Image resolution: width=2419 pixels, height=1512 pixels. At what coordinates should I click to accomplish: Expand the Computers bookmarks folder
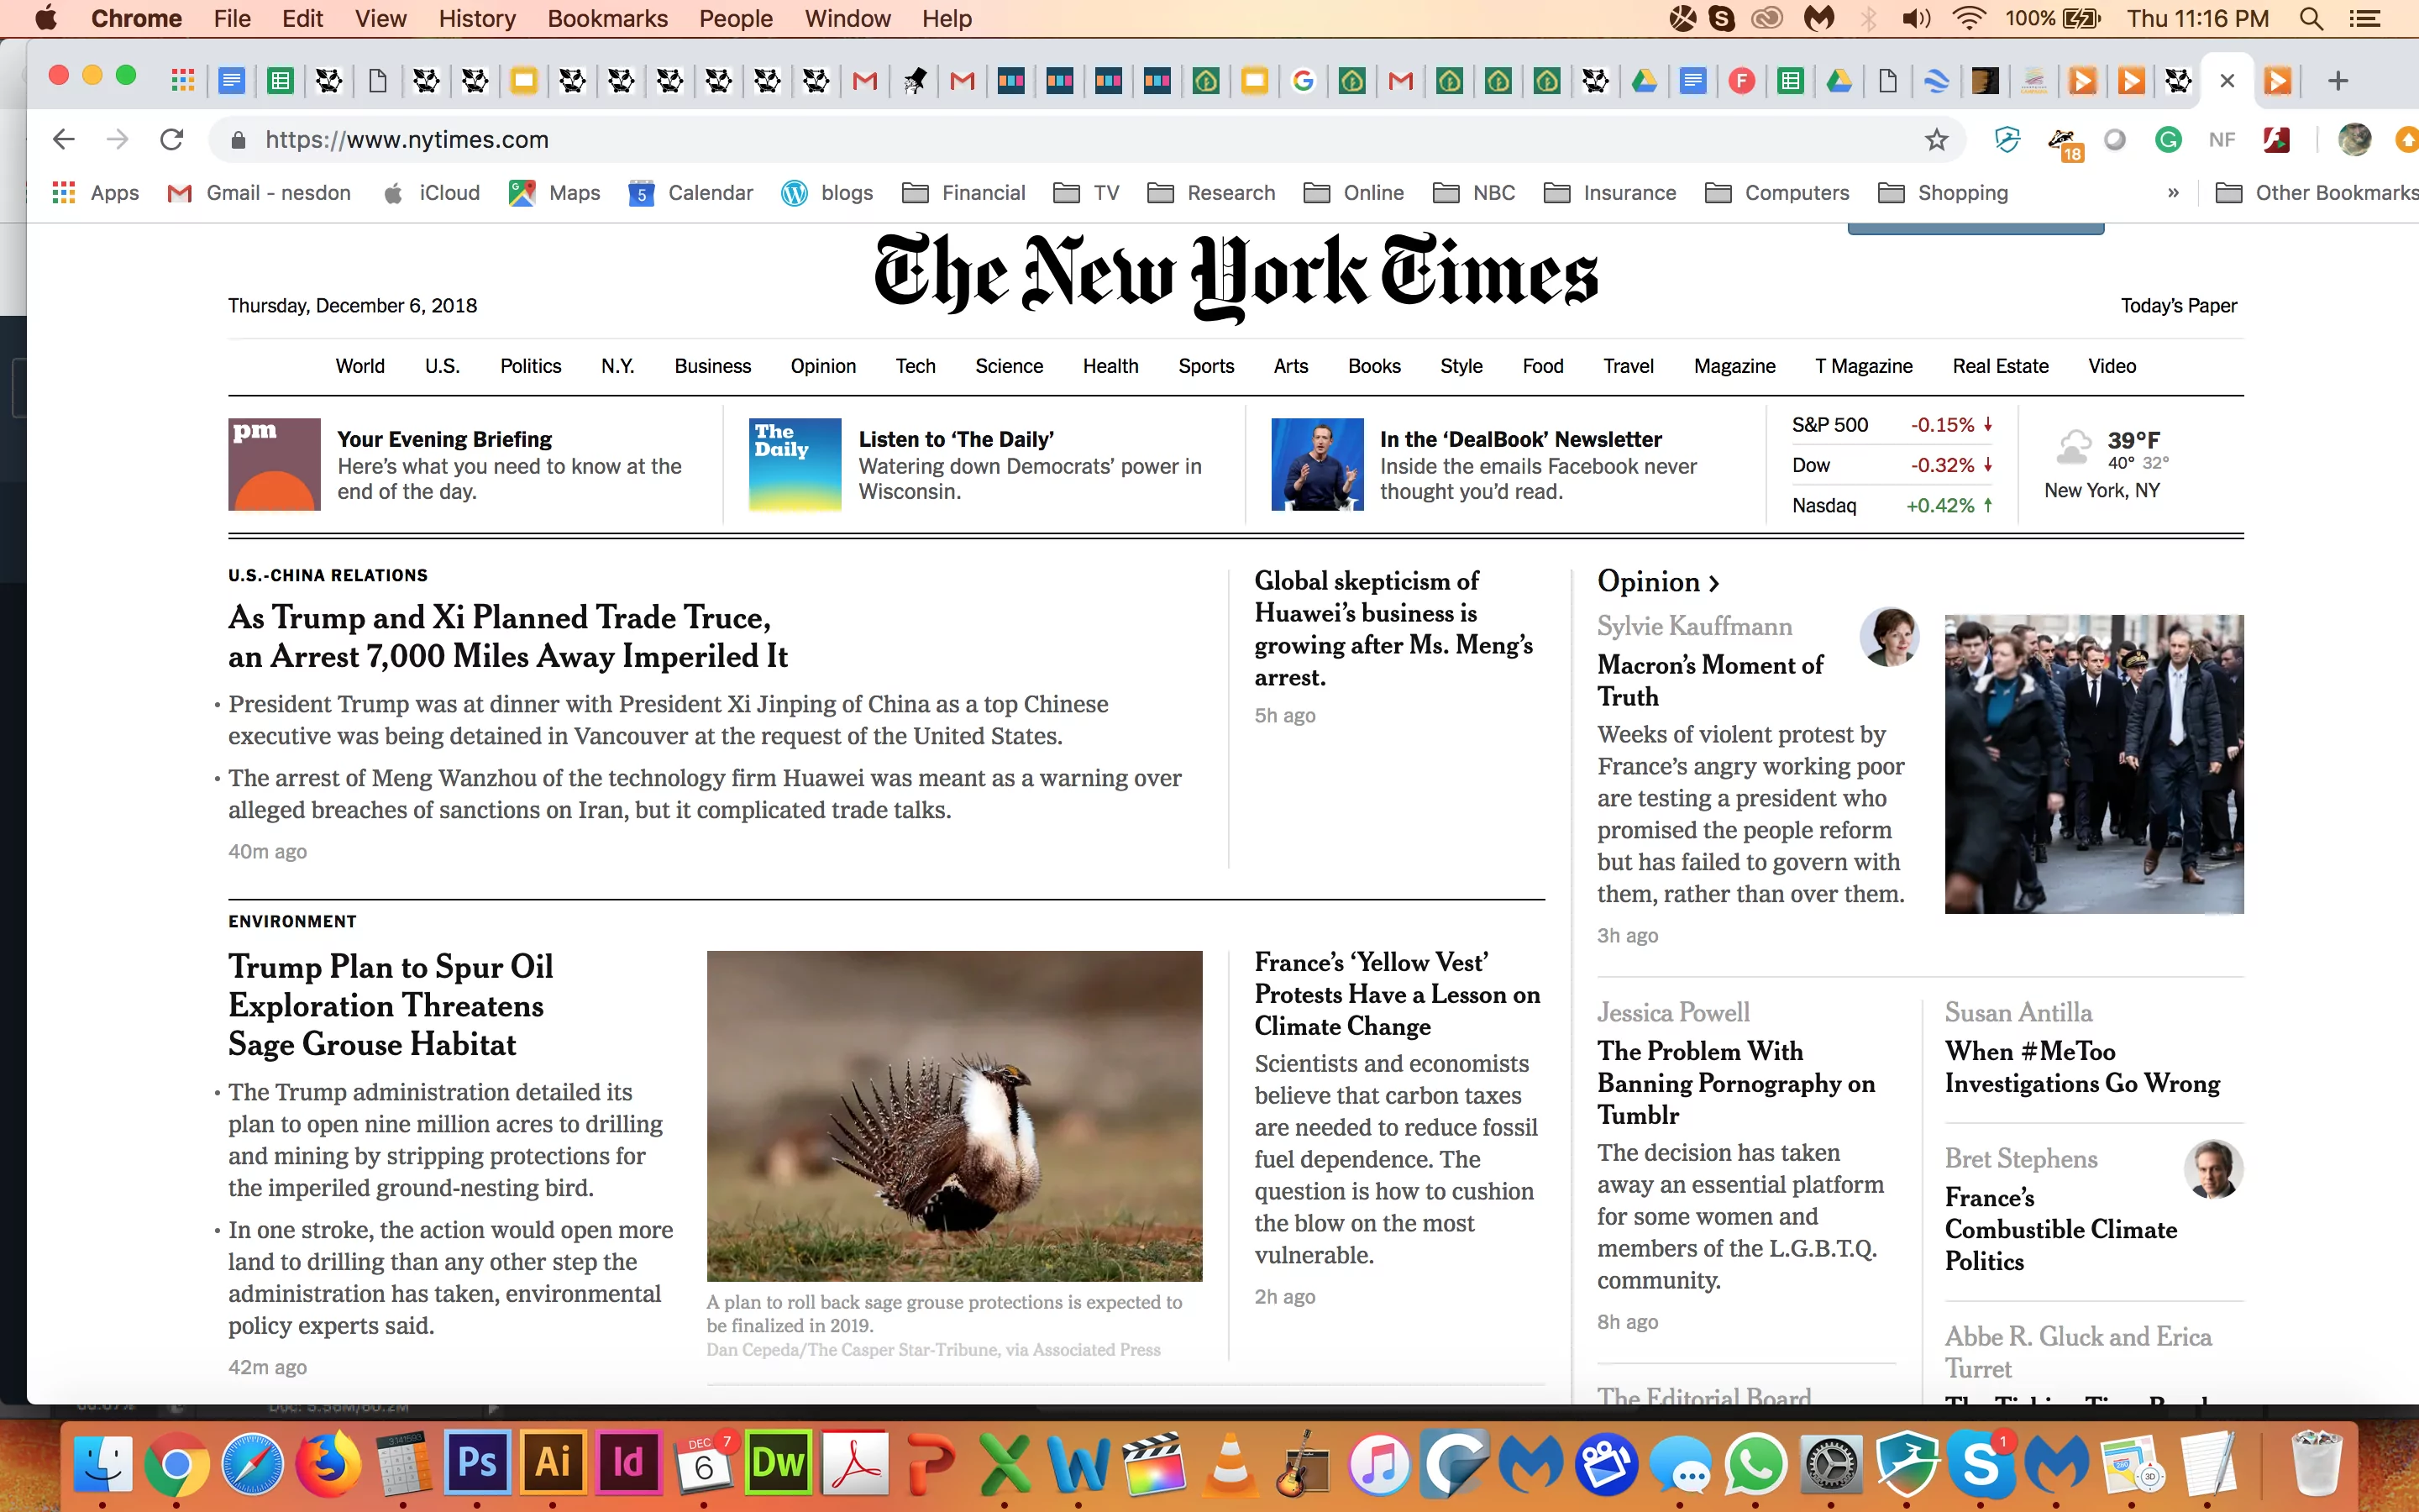[1777, 193]
